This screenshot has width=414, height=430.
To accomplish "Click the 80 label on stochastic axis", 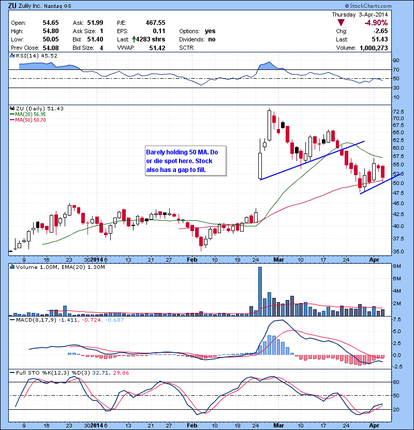I will tap(396, 382).
